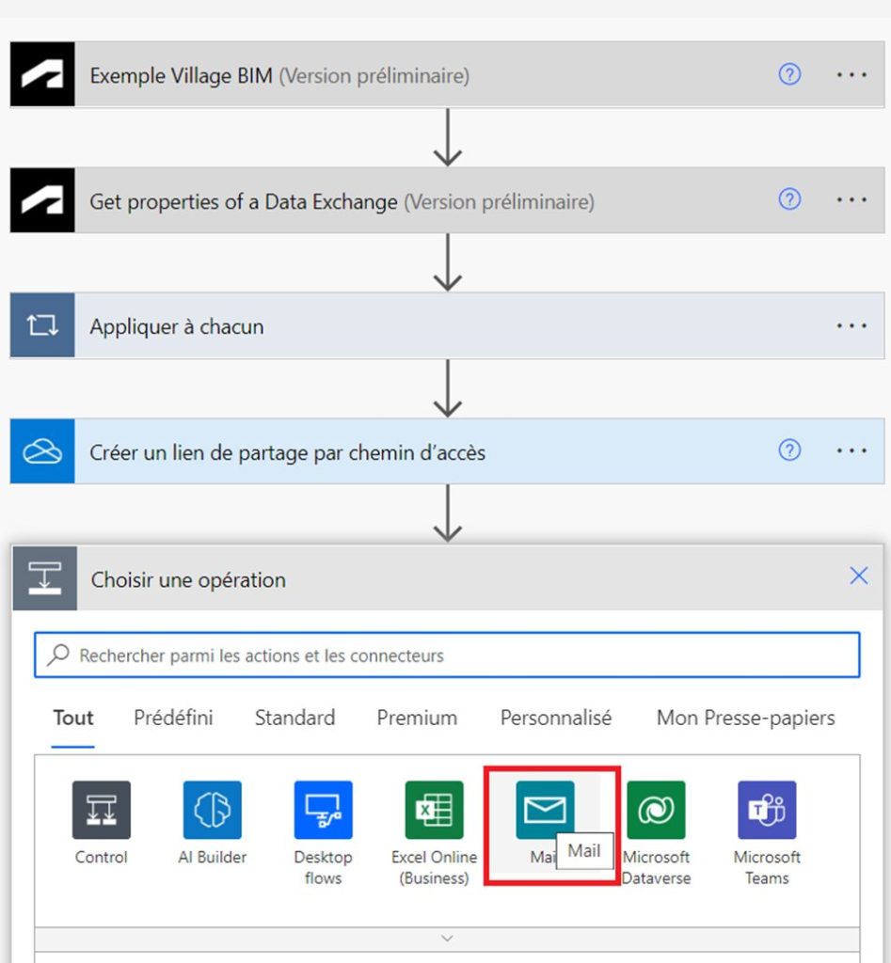Click the OneDrive cloud icon on share link step
The height and width of the screenshot is (963, 891).
tap(42, 451)
